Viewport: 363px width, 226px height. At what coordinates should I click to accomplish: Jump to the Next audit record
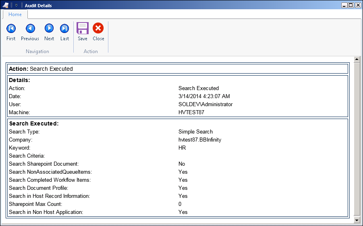49,32
